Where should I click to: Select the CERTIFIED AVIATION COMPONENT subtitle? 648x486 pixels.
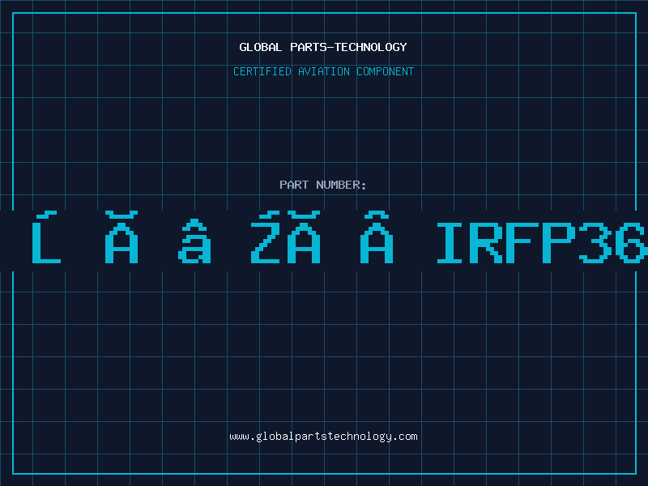tap(323, 71)
